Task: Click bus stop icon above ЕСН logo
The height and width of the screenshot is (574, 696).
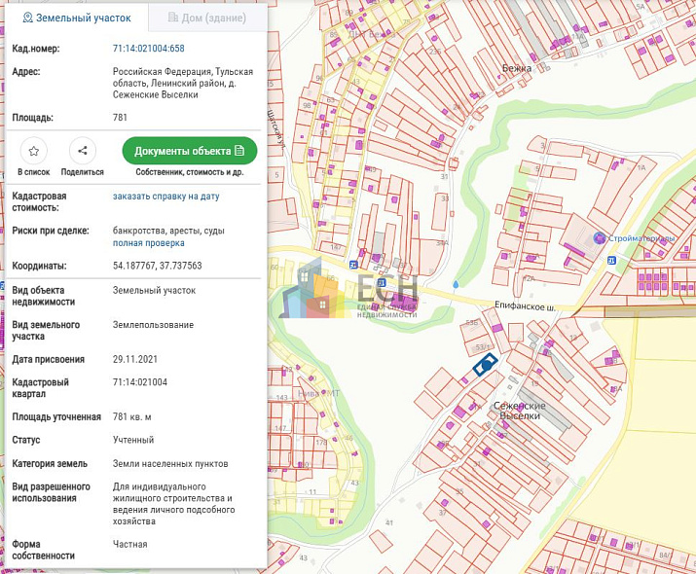Action: pyautogui.click(x=381, y=282)
